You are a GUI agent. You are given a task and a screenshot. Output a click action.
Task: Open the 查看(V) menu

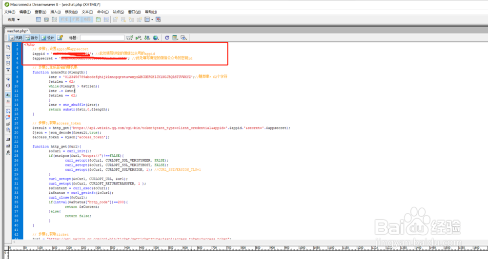click(41, 12)
